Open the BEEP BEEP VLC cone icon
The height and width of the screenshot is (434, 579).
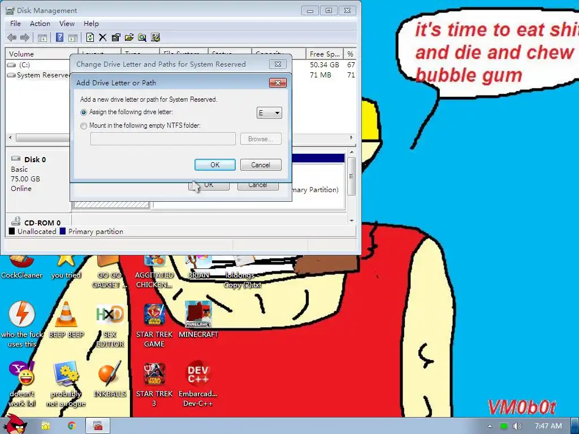tap(66, 320)
